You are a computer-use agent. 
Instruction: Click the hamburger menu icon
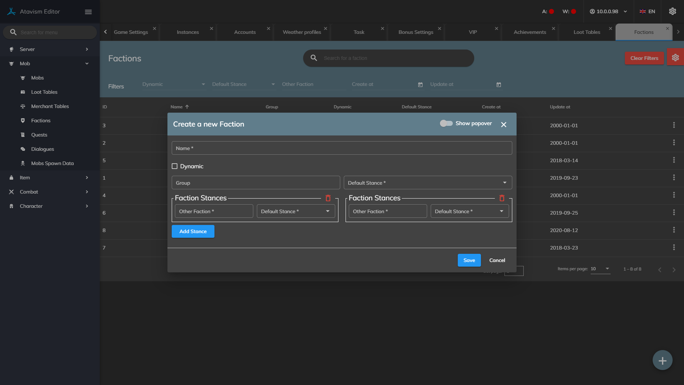tap(88, 12)
